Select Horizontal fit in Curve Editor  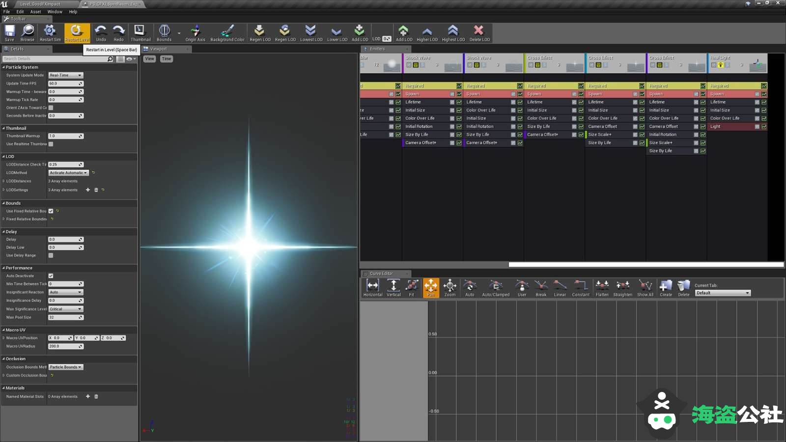tap(373, 288)
